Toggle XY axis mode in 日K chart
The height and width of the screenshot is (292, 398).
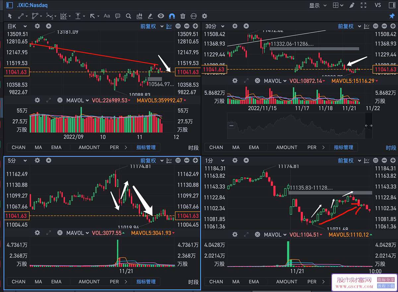tap(169, 26)
